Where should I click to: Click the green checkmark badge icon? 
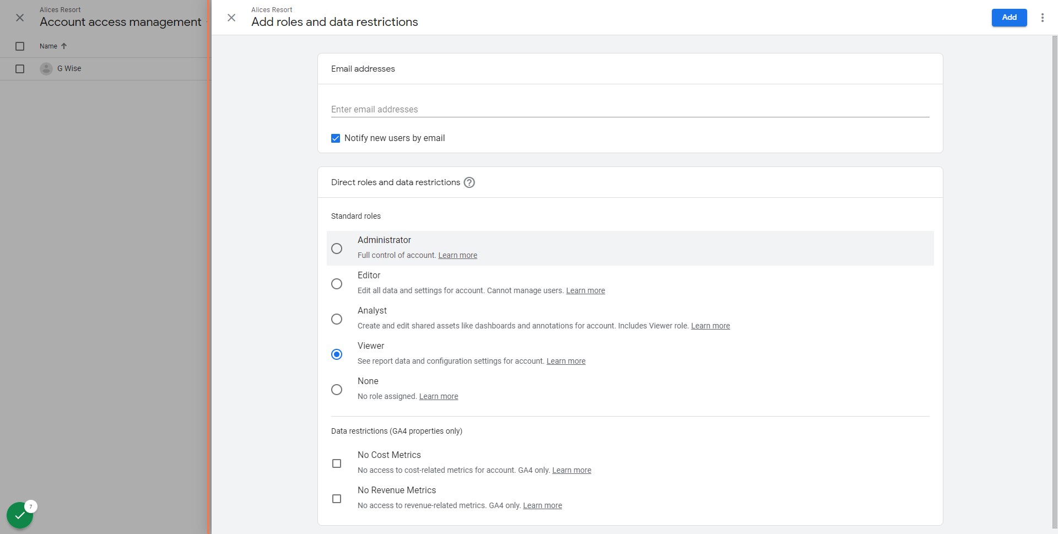(x=20, y=515)
